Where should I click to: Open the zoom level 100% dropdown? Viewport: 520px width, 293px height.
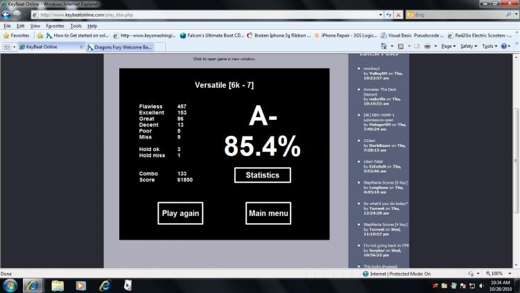click(x=498, y=274)
